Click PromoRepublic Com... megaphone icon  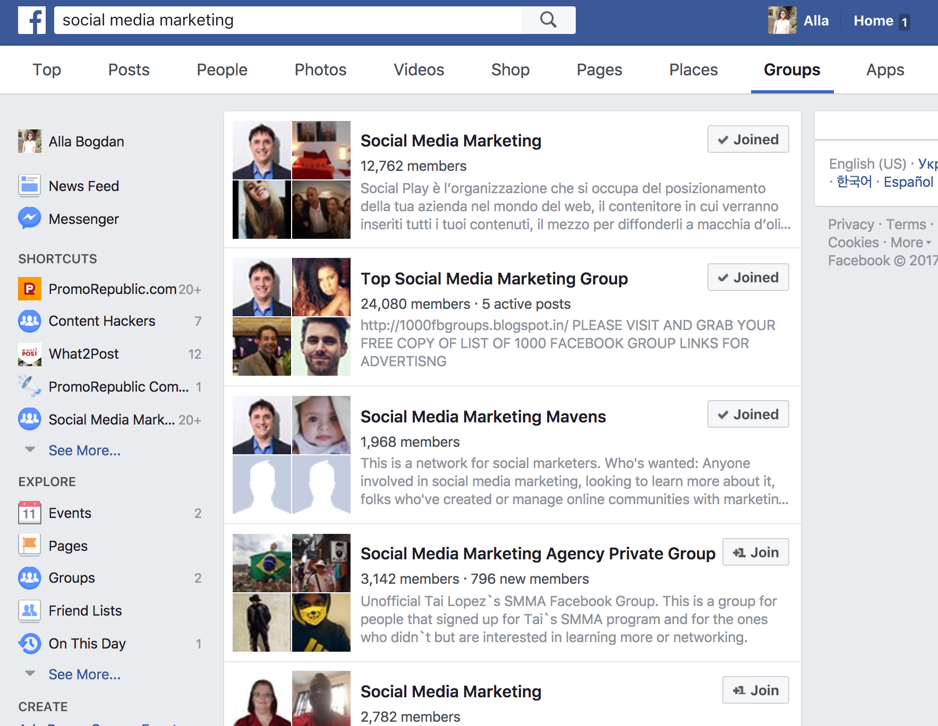coord(30,386)
